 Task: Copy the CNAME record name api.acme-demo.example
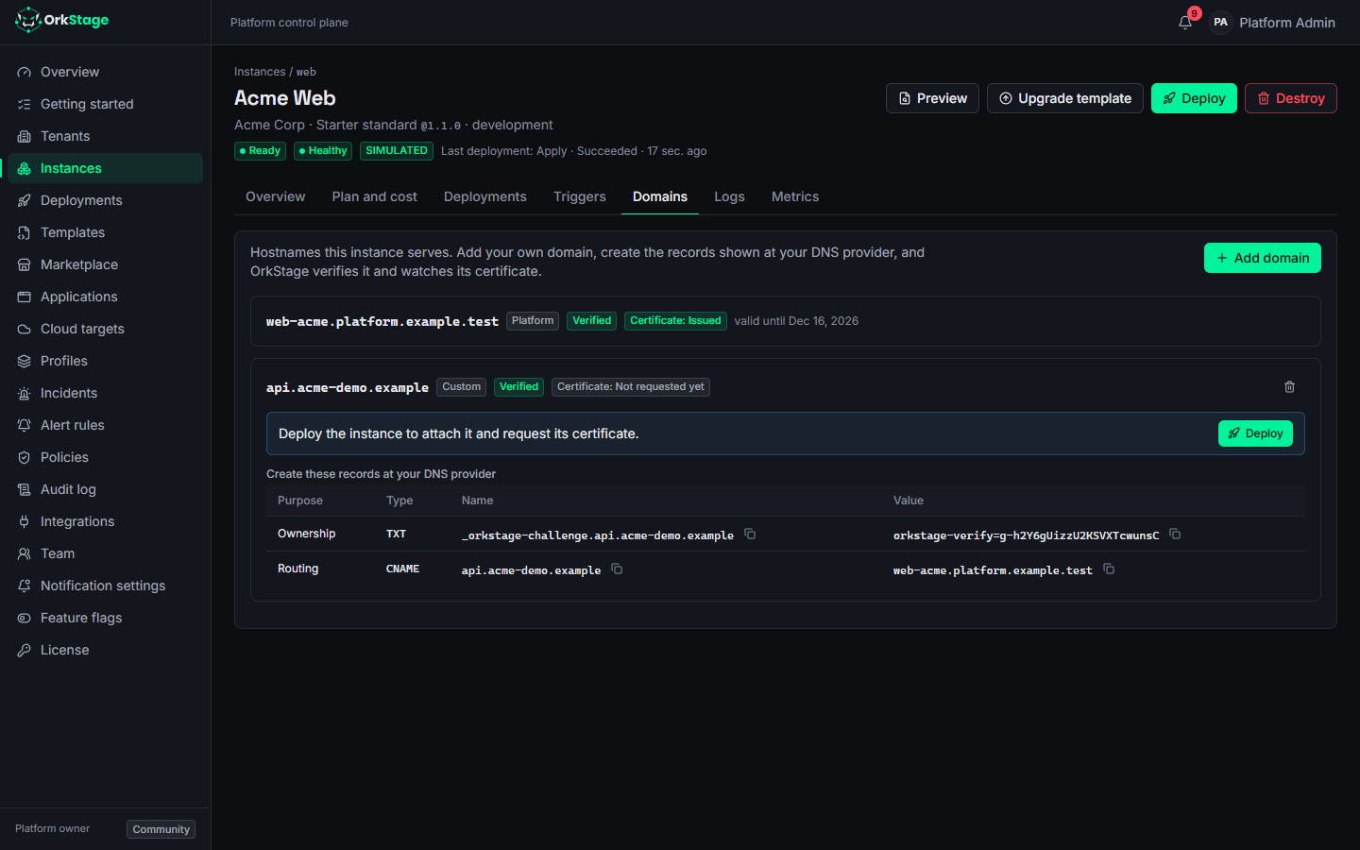point(617,569)
